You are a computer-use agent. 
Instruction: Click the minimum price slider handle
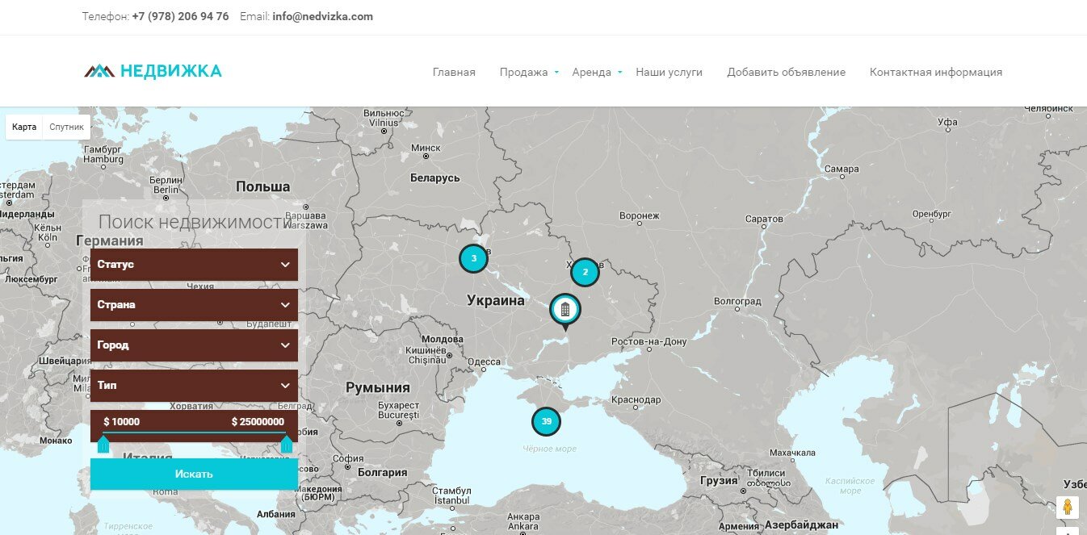[103, 443]
